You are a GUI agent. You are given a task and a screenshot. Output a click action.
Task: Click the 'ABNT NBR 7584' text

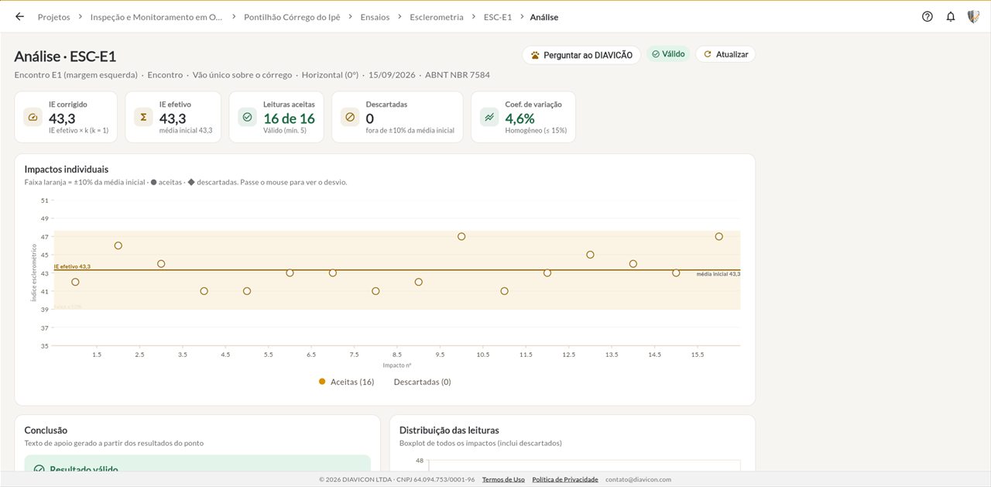[x=457, y=75]
